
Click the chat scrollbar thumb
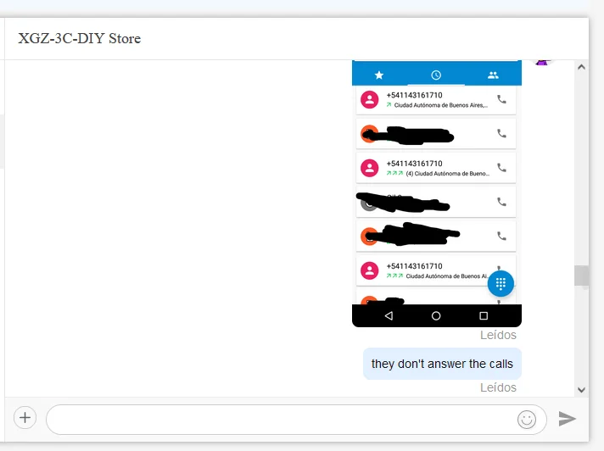tap(582, 276)
